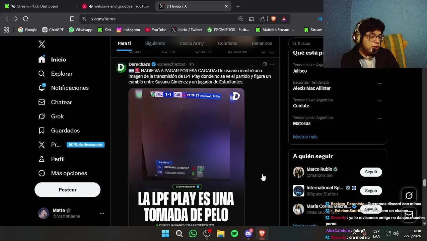Viewport: 427px width, 241px height.
Task: Open the LPF Play post image
Action: tap(187, 157)
